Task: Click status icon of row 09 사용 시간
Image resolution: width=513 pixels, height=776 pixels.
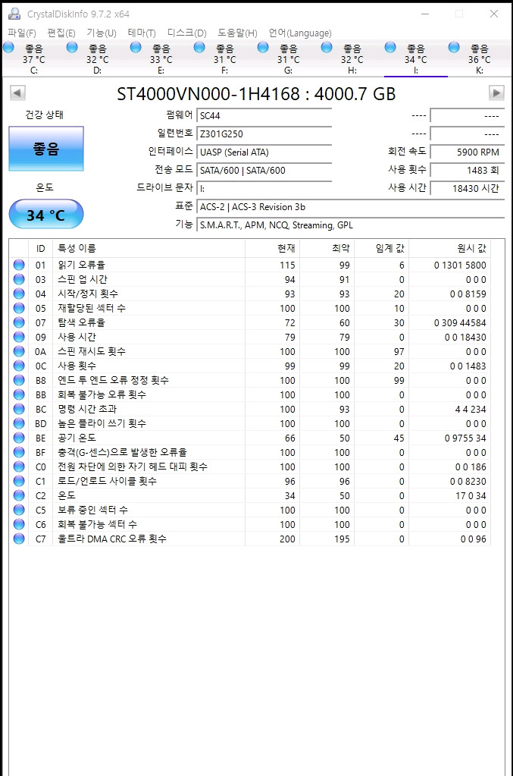Action: pos(19,337)
